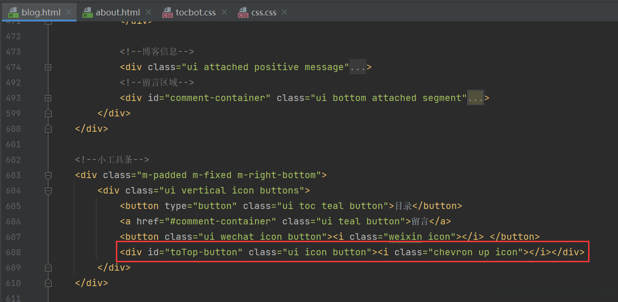Expand the folded block at line 474
This screenshot has width=618, height=302.
(x=48, y=67)
